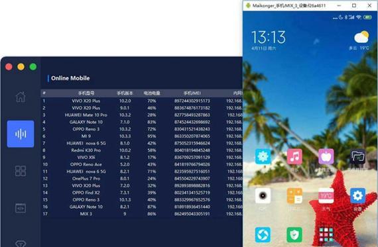Screen dimensions: 378x247
Task: Open the orange Calculator app
Action: pos(294,195)
